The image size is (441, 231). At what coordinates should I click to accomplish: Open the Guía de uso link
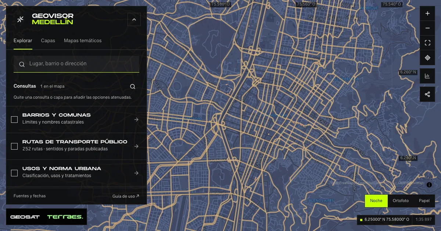click(x=126, y=196)
